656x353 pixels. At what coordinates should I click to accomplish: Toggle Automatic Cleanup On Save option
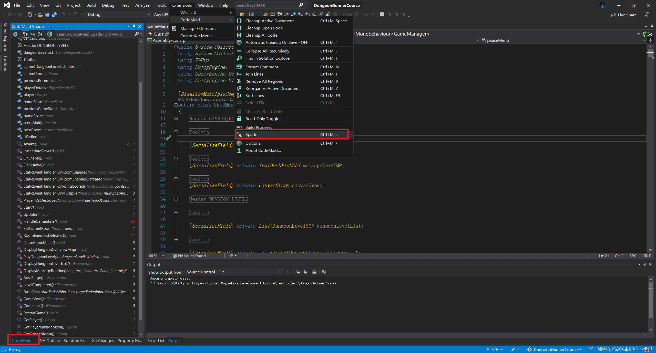276,42
